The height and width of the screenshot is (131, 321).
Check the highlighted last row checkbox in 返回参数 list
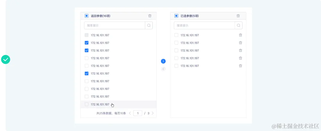pos(86,104)
